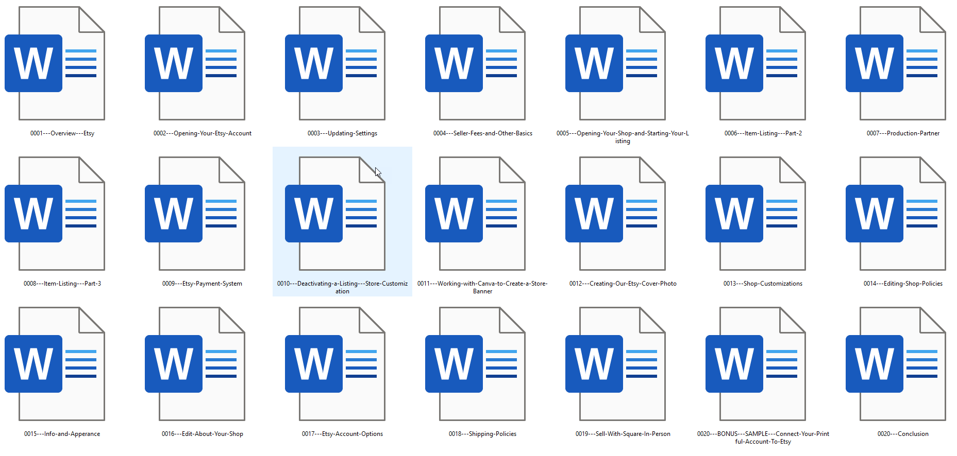
Task: Click the file name 0017---Etsy-Account-Options
Action: coord(343,434)
